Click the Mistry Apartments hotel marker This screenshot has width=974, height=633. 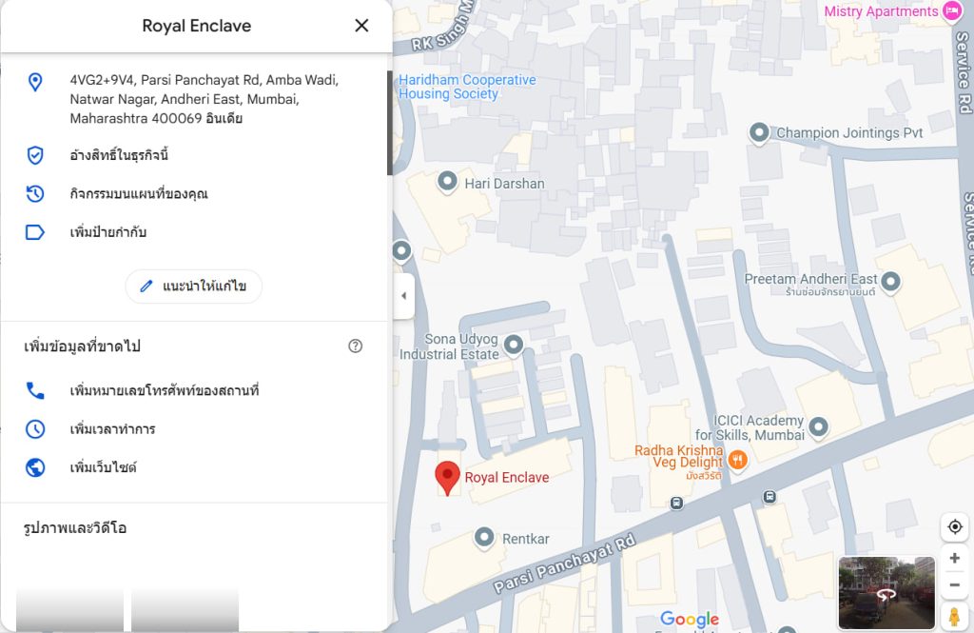[953, 11]
